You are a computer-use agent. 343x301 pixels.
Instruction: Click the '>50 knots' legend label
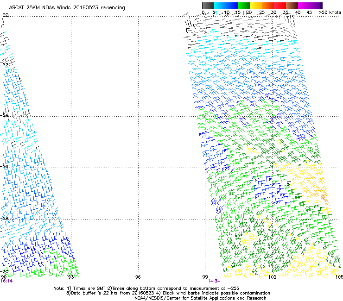[330, 13]
